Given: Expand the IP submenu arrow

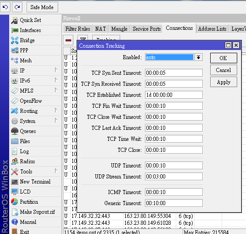Looking at the screenshot, I should pos(56,70).
